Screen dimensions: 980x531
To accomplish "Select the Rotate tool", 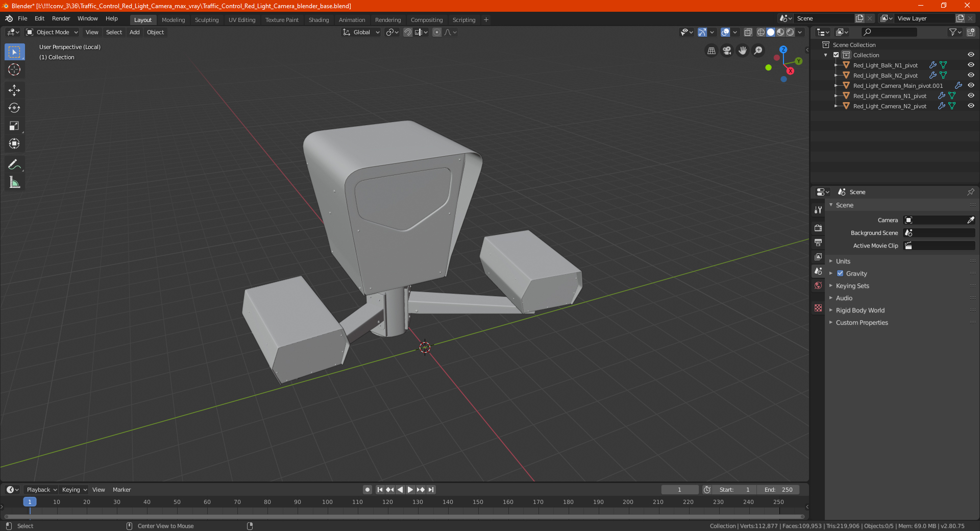I will pos(14,108).
